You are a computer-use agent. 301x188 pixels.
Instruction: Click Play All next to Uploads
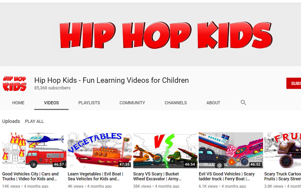(34, 121)
